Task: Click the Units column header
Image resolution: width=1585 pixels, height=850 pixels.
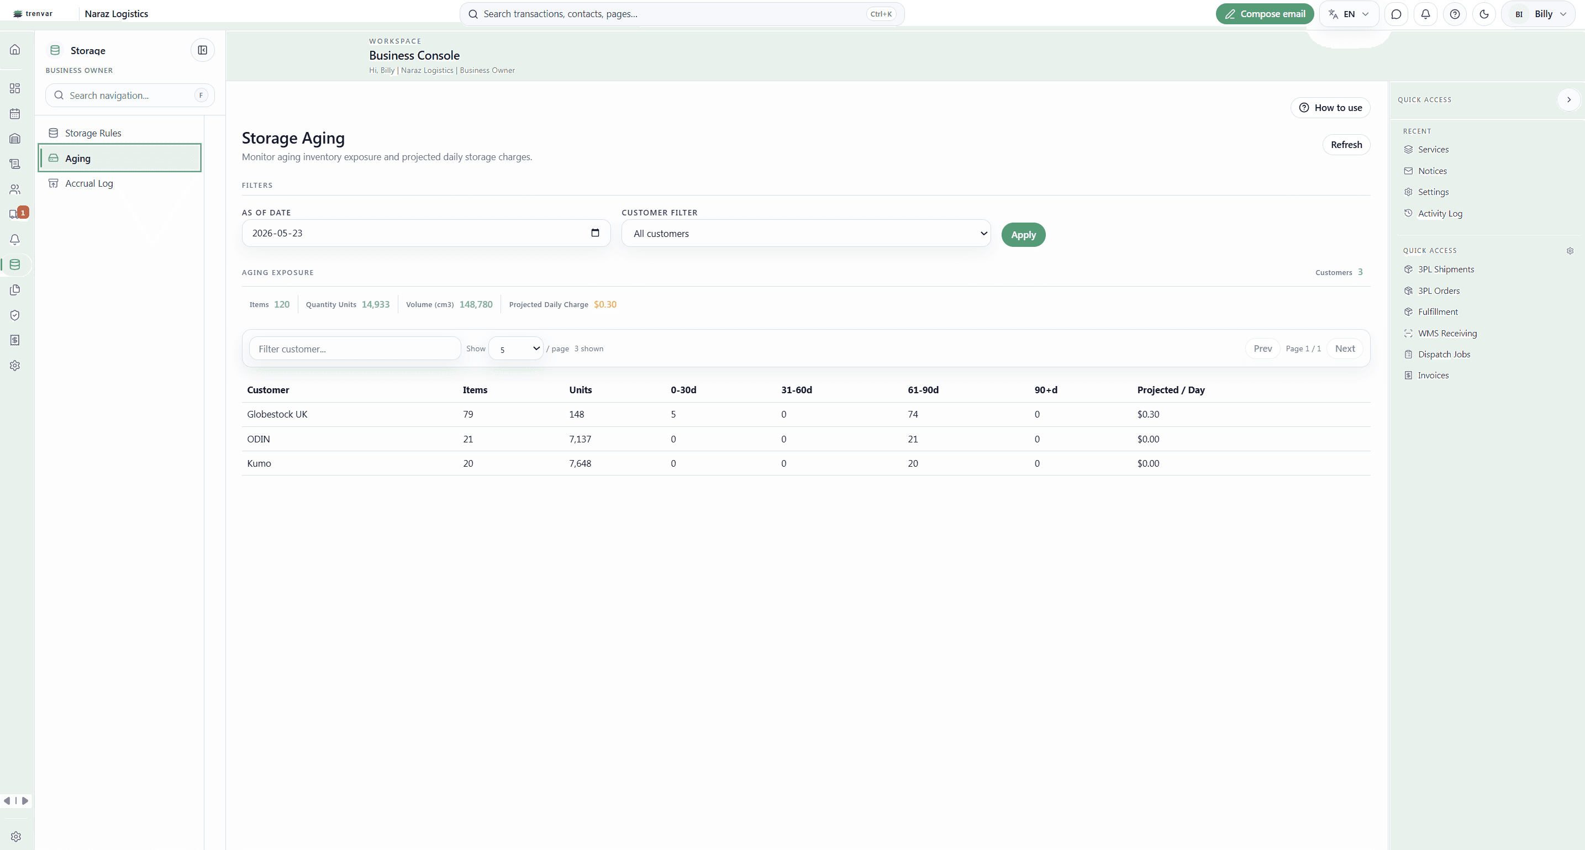Action: tap(580, 390)
